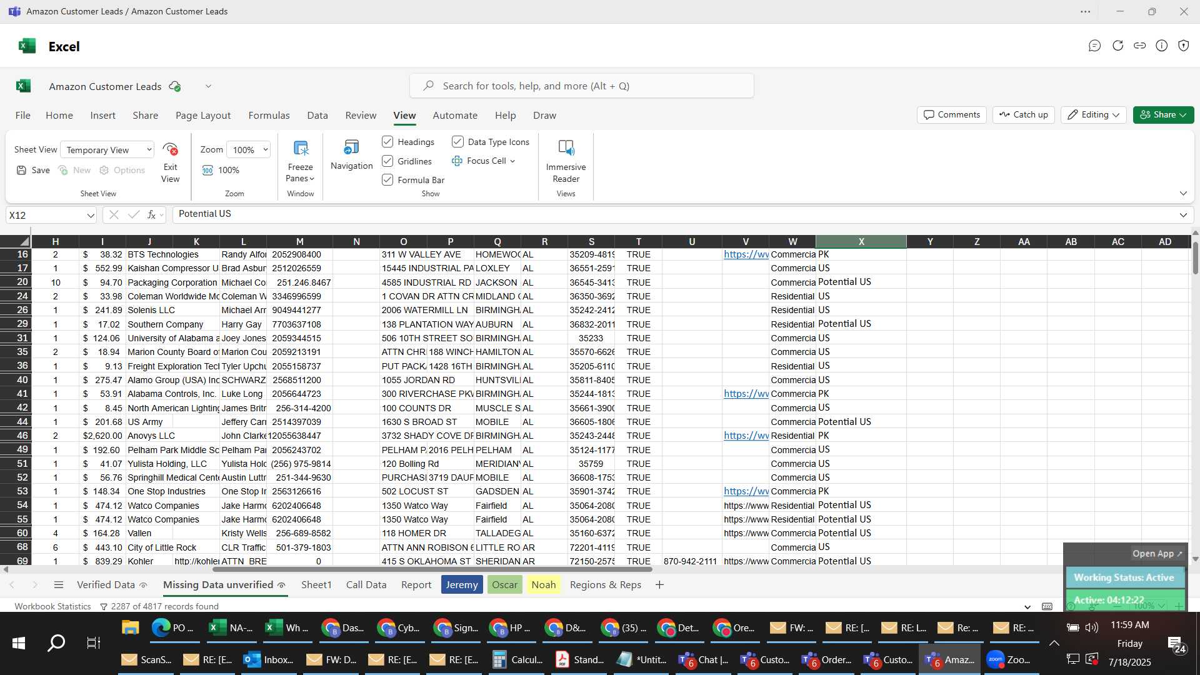
Task: Expand the Name Box dropdown arrow
Action: click(x=91, y=216)
